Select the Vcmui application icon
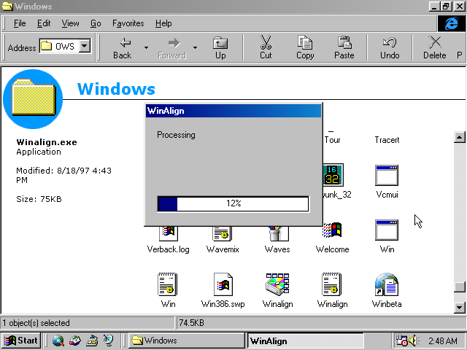Viewport: 467px width, 350px height. 387,175
